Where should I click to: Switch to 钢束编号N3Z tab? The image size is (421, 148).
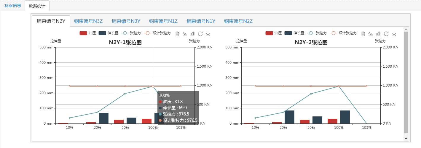[88, 21]
